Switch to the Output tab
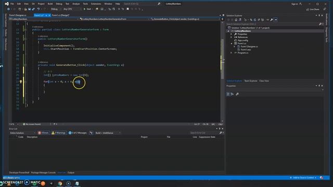This screenshot has height=187, width=333. click(71, 172)
